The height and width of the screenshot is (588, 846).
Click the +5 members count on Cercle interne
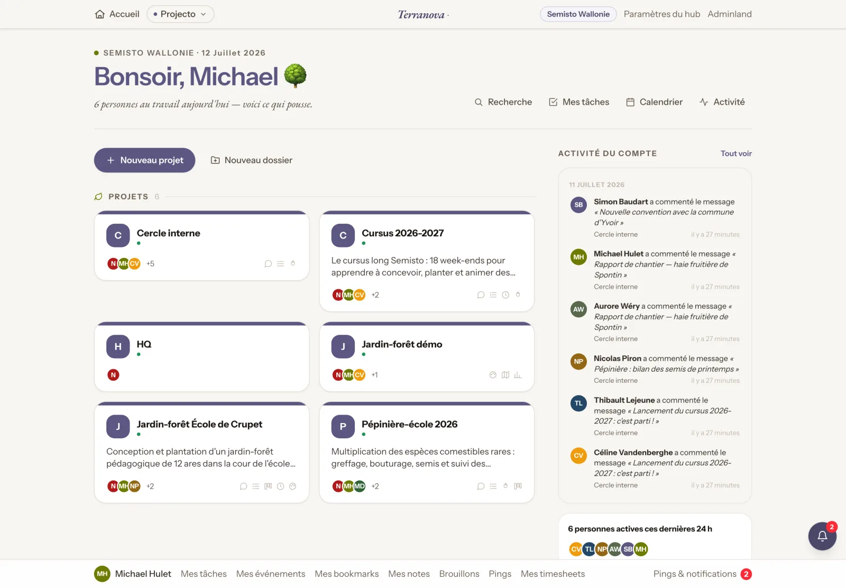tap(151, 264)
